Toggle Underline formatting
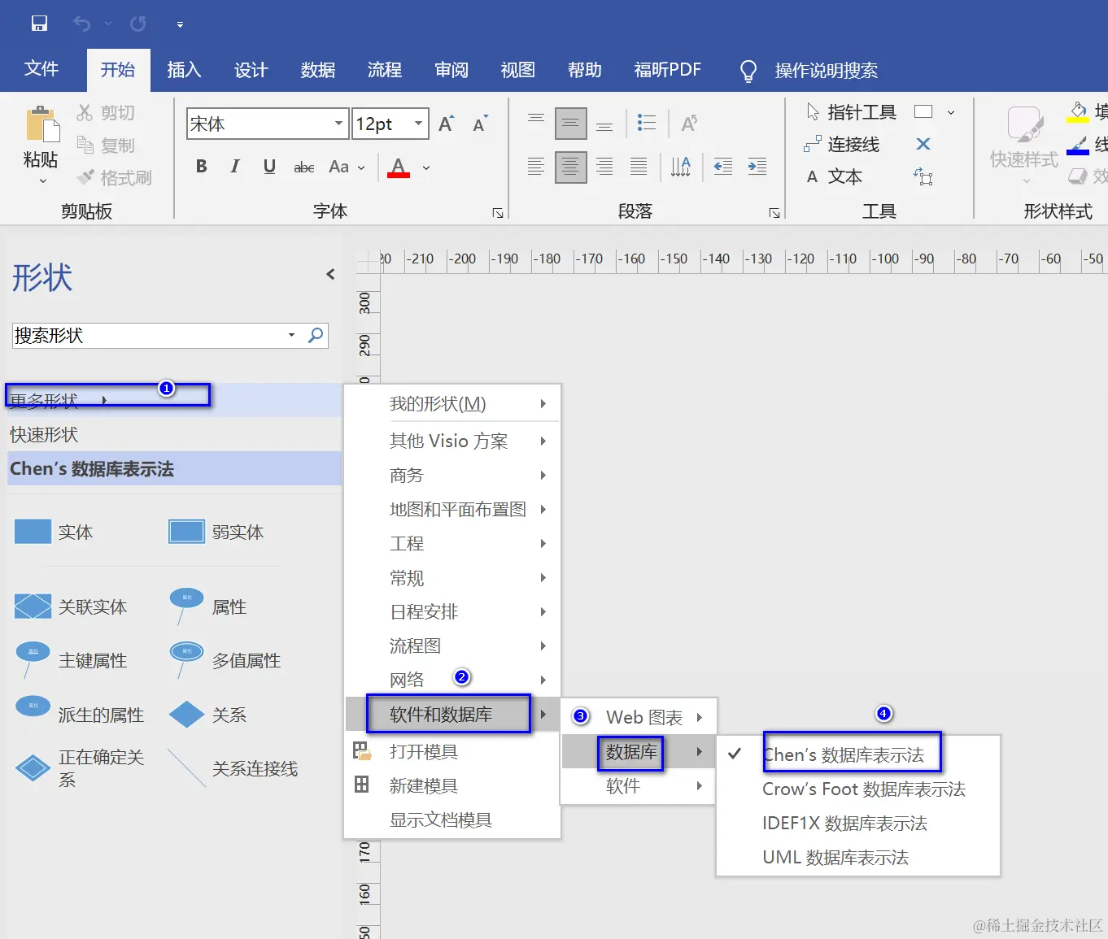Screen dimensions: 1108x939 pyautogui.click(x=269, y=167)
